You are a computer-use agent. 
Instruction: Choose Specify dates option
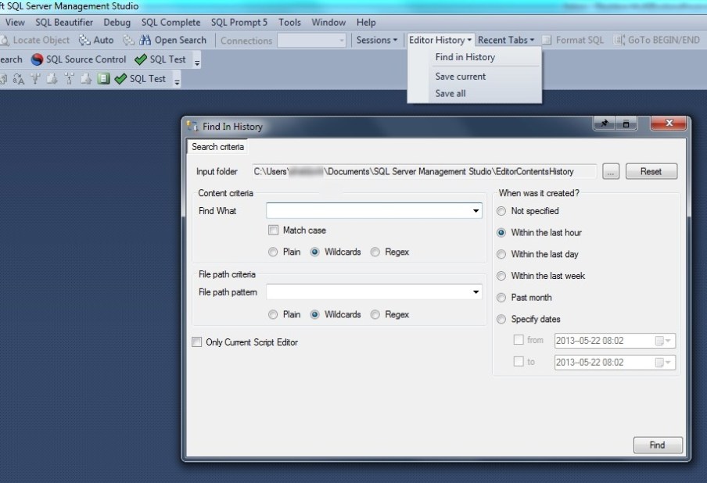pos(501,319)
